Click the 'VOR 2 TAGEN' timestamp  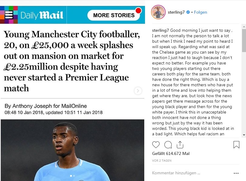[x=161, y=160]
